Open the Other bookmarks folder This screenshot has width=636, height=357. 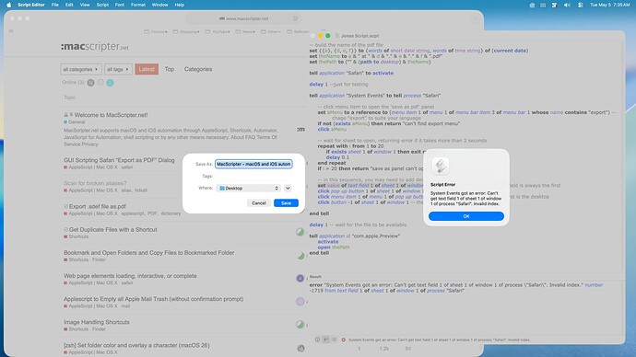click(x=271, y=31)
